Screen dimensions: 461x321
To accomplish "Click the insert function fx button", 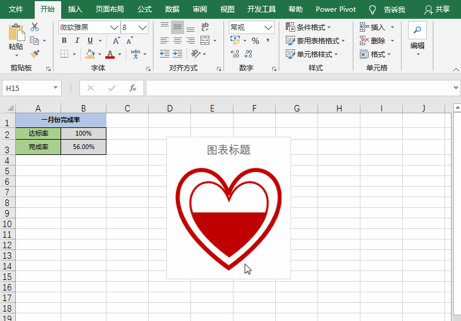I will (133, 88).
